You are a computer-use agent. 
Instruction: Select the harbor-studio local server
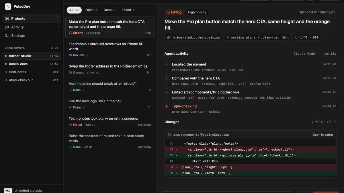(32, 56)
